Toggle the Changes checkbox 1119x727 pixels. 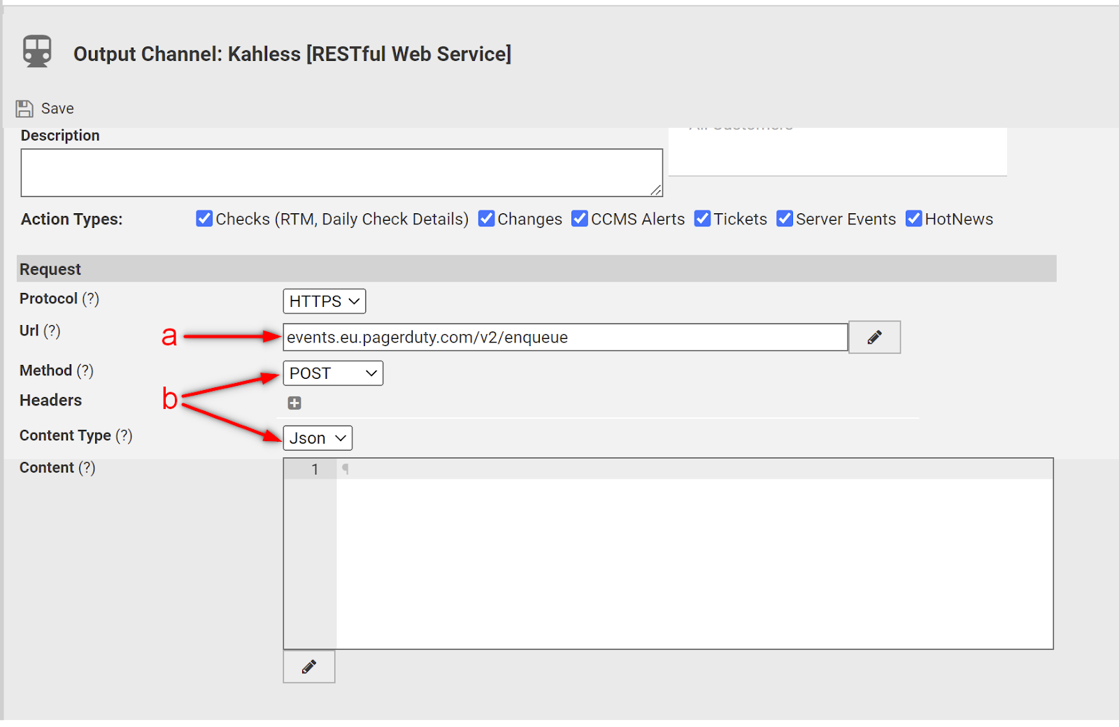click(x=486, y=219)
